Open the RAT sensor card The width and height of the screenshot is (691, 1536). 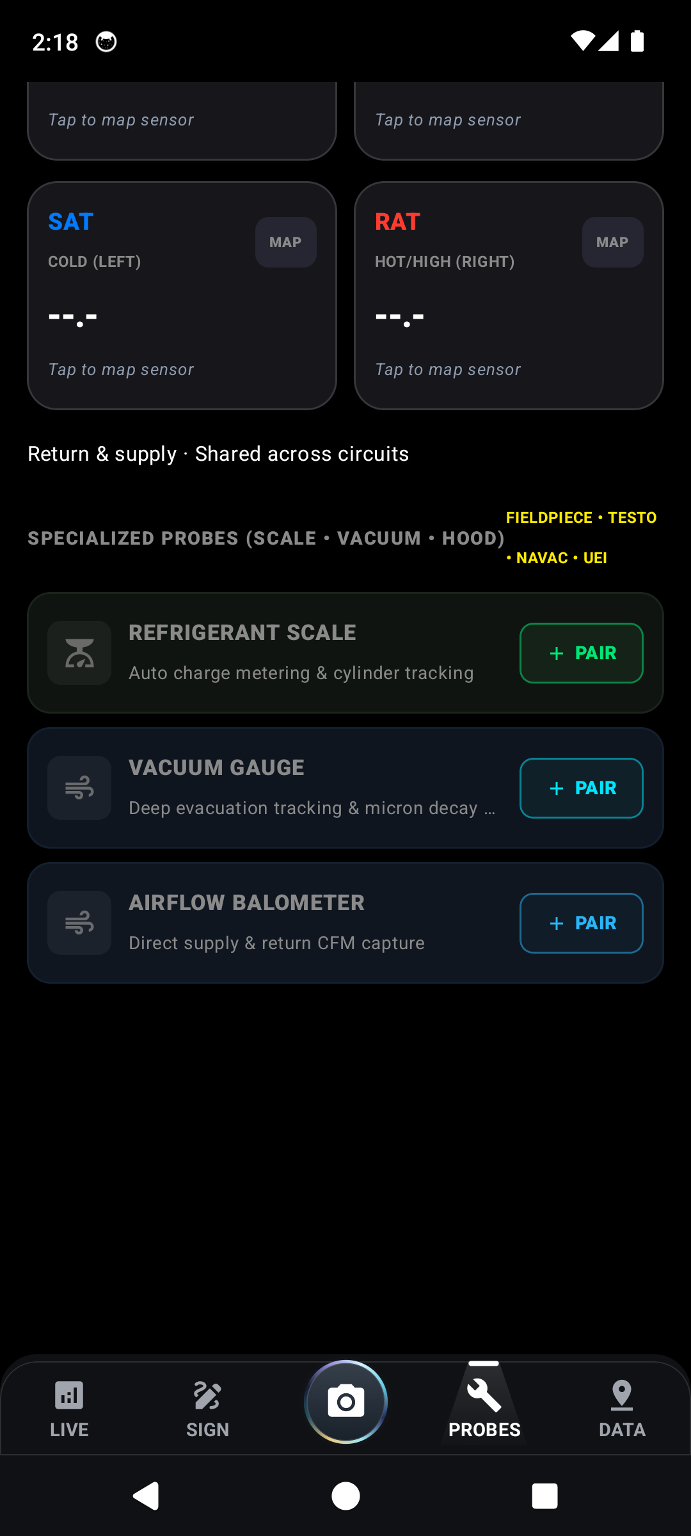coord(509,296)
